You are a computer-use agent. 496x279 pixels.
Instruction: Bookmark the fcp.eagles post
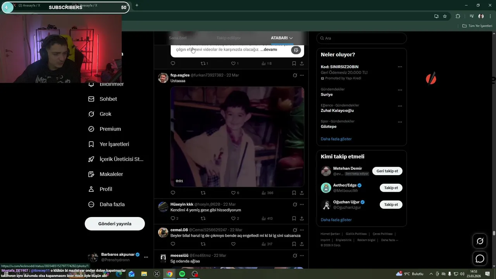294,193
